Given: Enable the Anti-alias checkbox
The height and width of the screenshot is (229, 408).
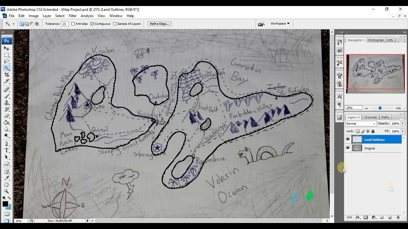Looking at the screenshot, I should [73, 24].
